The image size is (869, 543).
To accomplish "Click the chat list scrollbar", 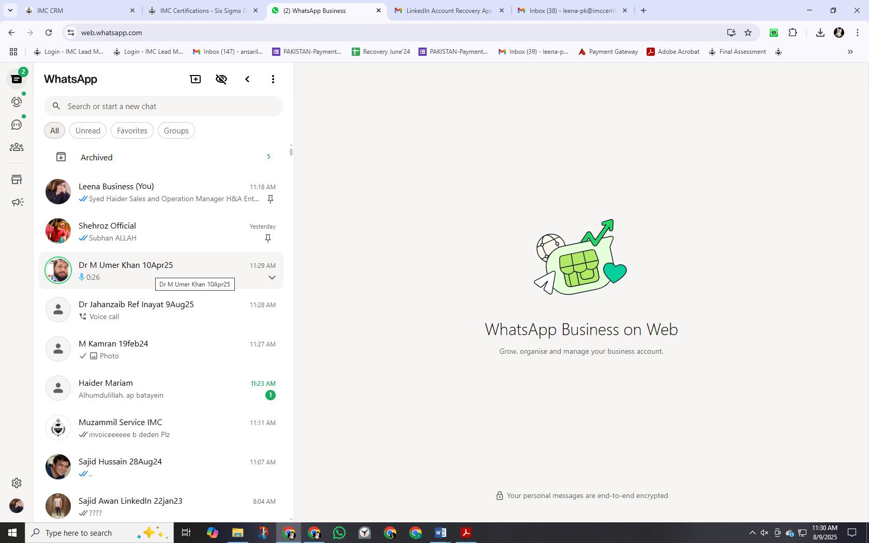I will [x=291, y=151].
